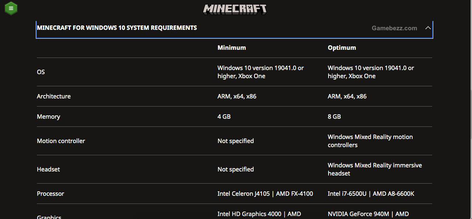
Task: Click the 'Motion controller' row label
Action: [61, 141]
